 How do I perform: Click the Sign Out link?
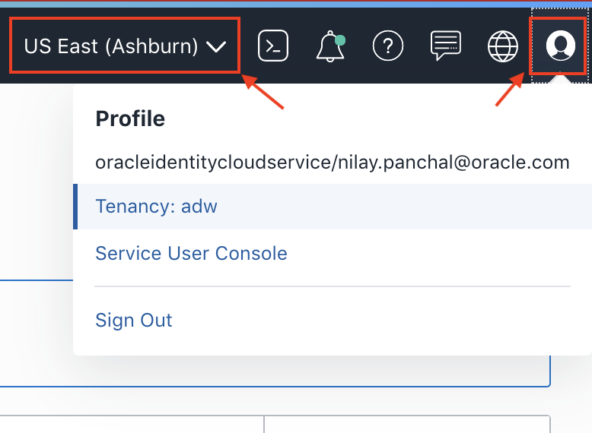pyautogui.click(x=134, y=320)
